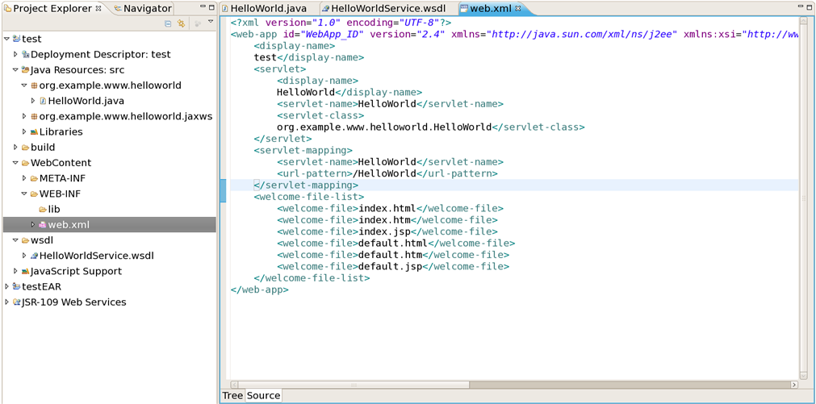Click the test project icon

tap(17, 39)
